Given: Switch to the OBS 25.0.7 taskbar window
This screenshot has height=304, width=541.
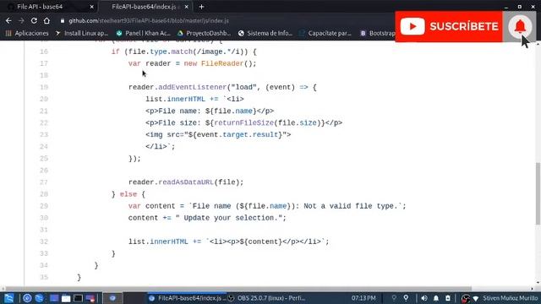Looking at the screenshot, I should pyautogui.click(x=267, y=298).
